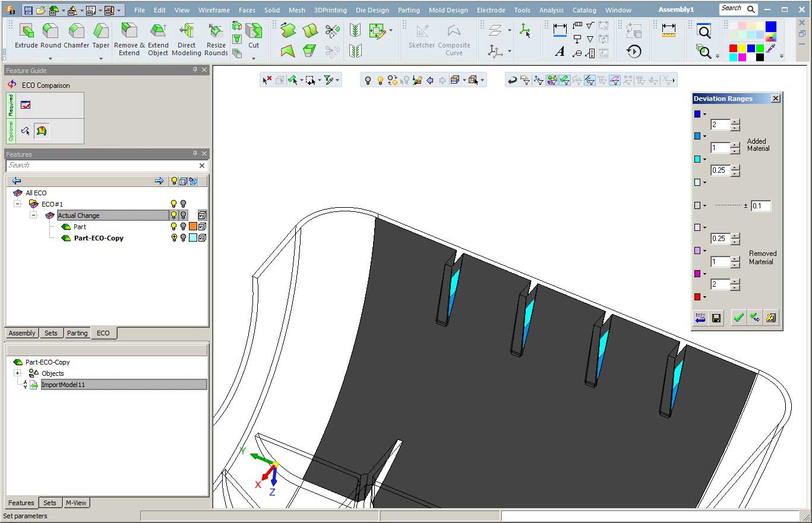Save deviation ranges with disk icon
The width and height of the screenshot is (812, 523).
point(716,318)
